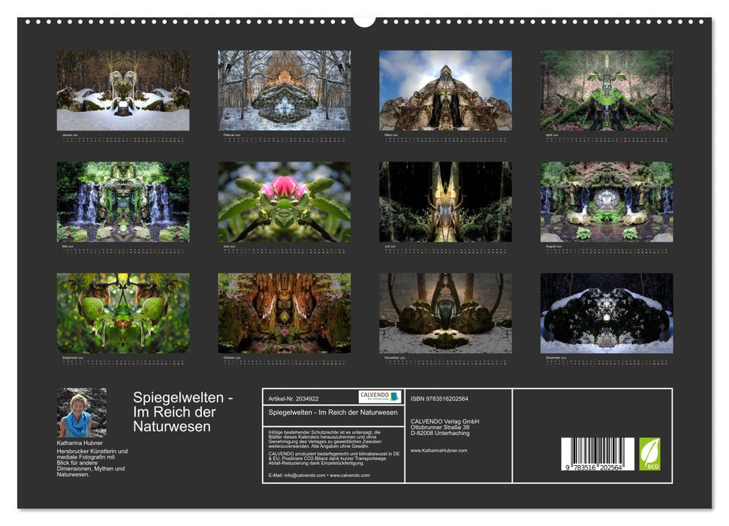The image size is (729, 526).
Task: Open the www.KatharinaHubner.com website link
Action: click(x=439, y=450)
